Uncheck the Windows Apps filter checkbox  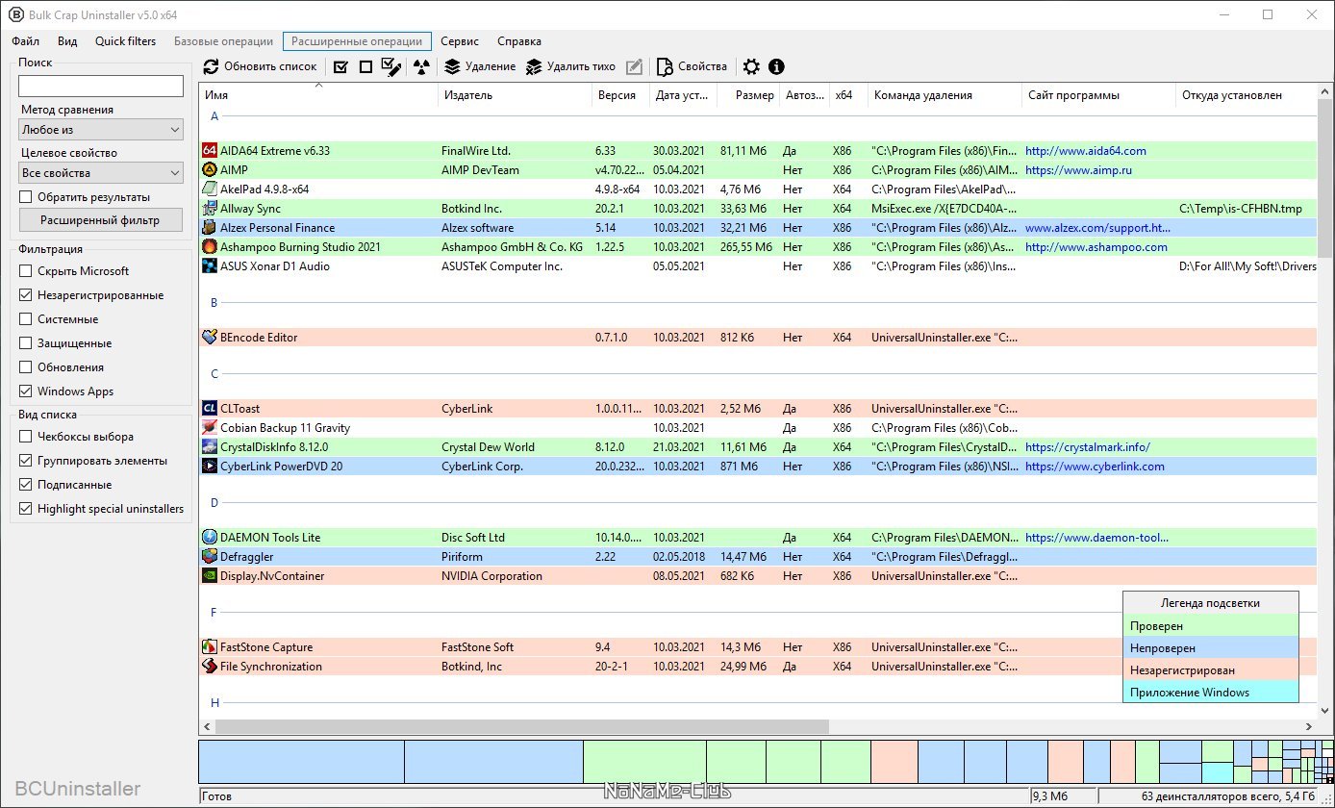click(x=26, y=391)
